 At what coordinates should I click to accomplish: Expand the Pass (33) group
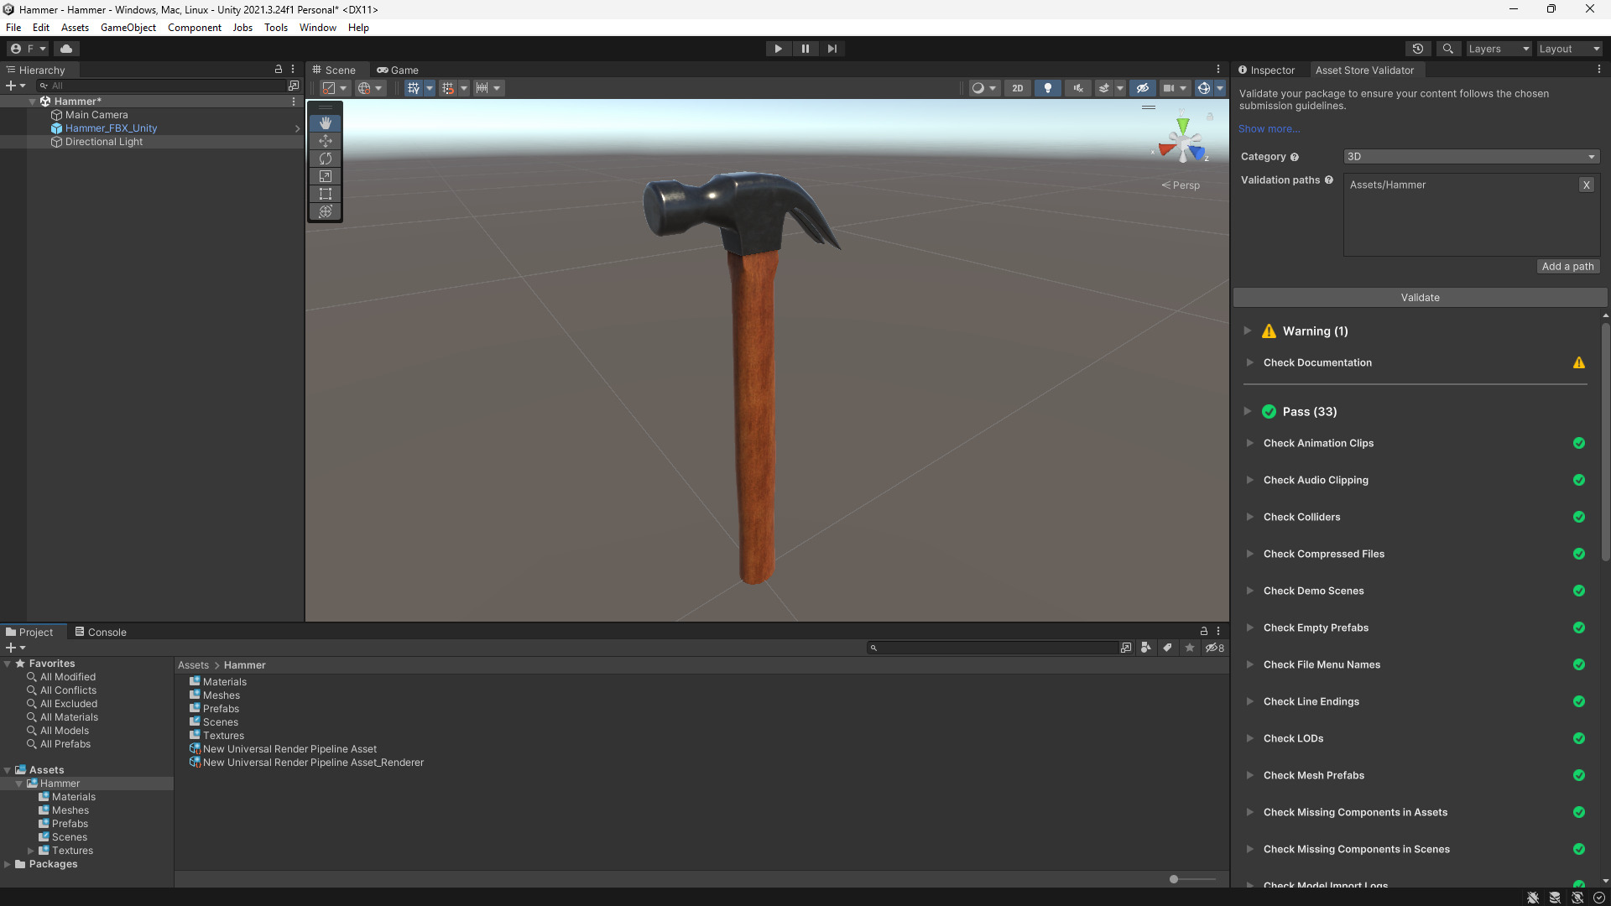click(1248, 411)
